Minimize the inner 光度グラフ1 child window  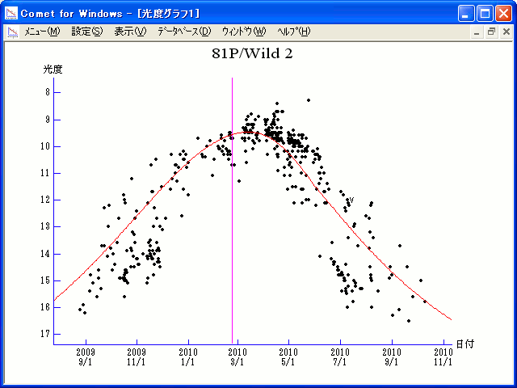pos(477,32)
